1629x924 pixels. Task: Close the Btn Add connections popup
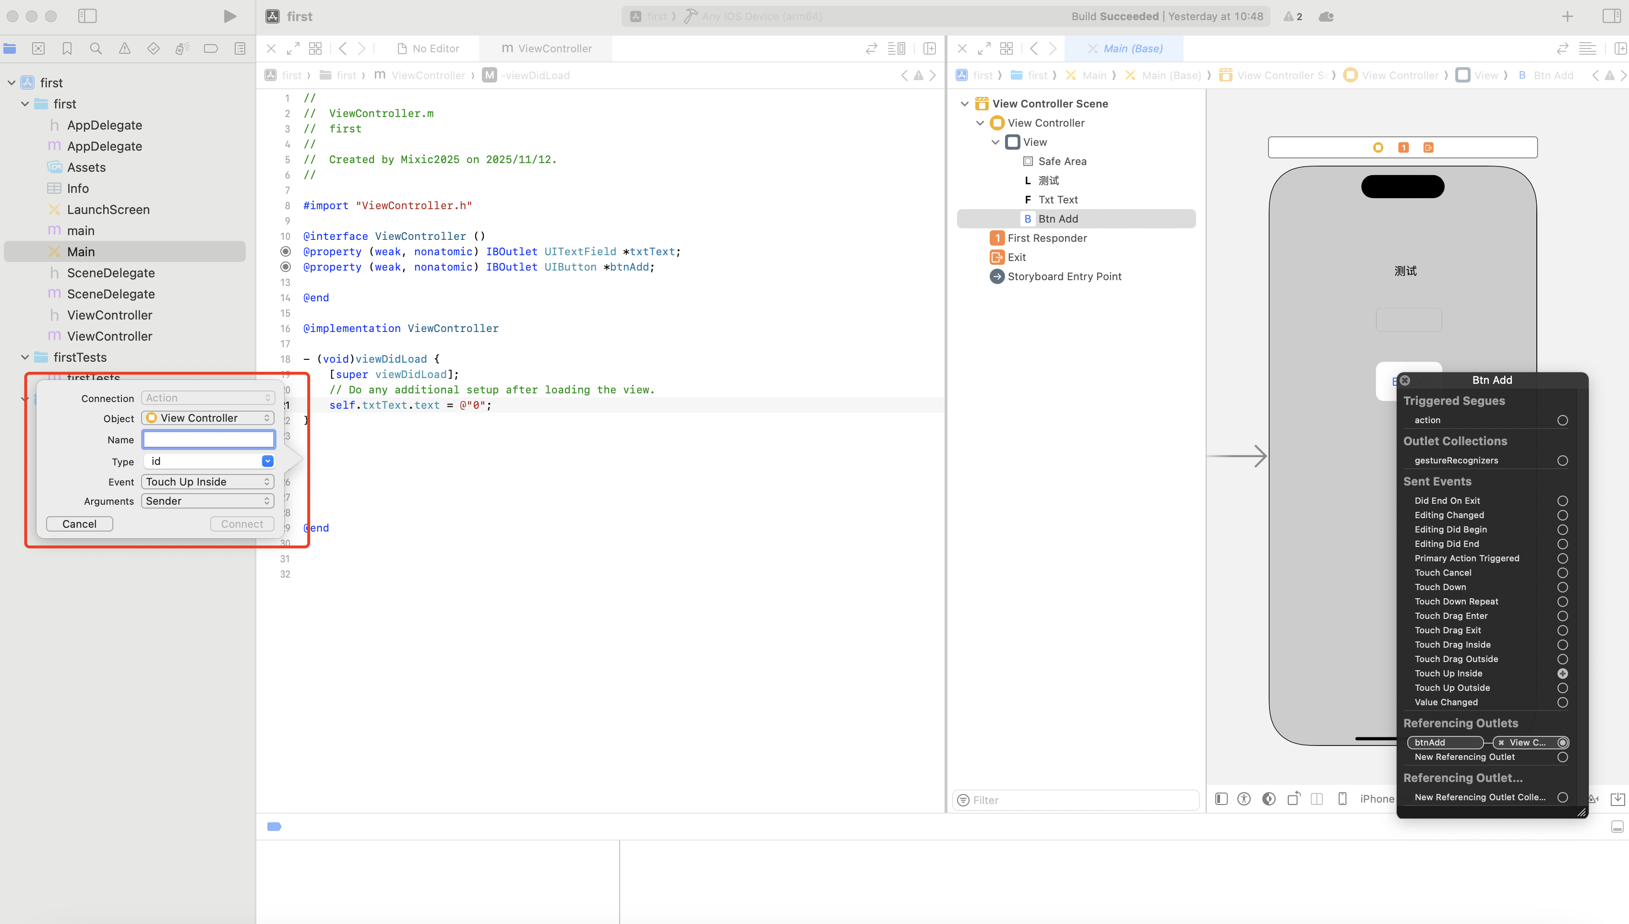[x=1405, y=380]
